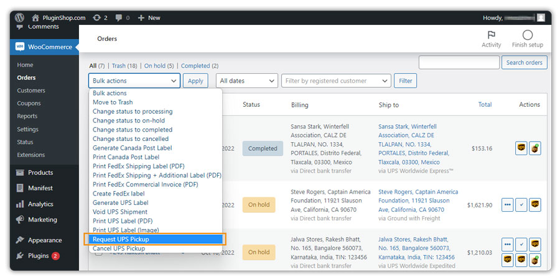Click the Search orders button

(524, 62)
